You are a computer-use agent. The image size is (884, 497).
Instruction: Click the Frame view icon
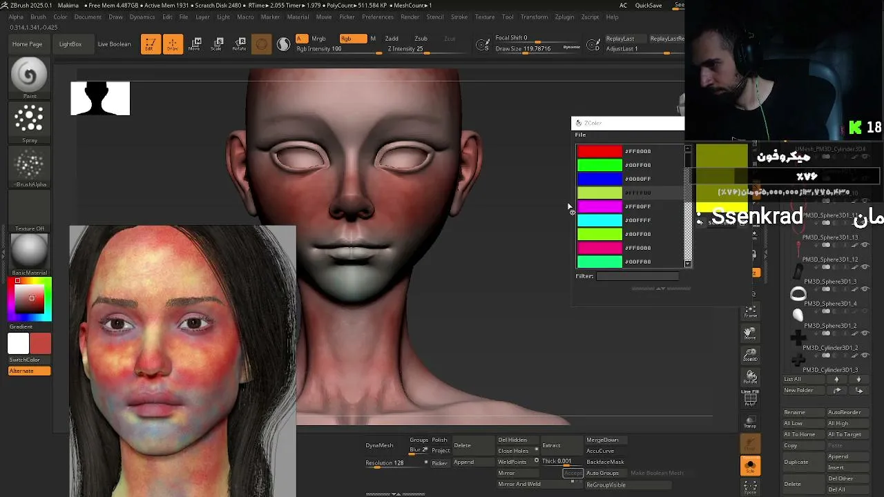pyautogui.click(x=750, y=311)
